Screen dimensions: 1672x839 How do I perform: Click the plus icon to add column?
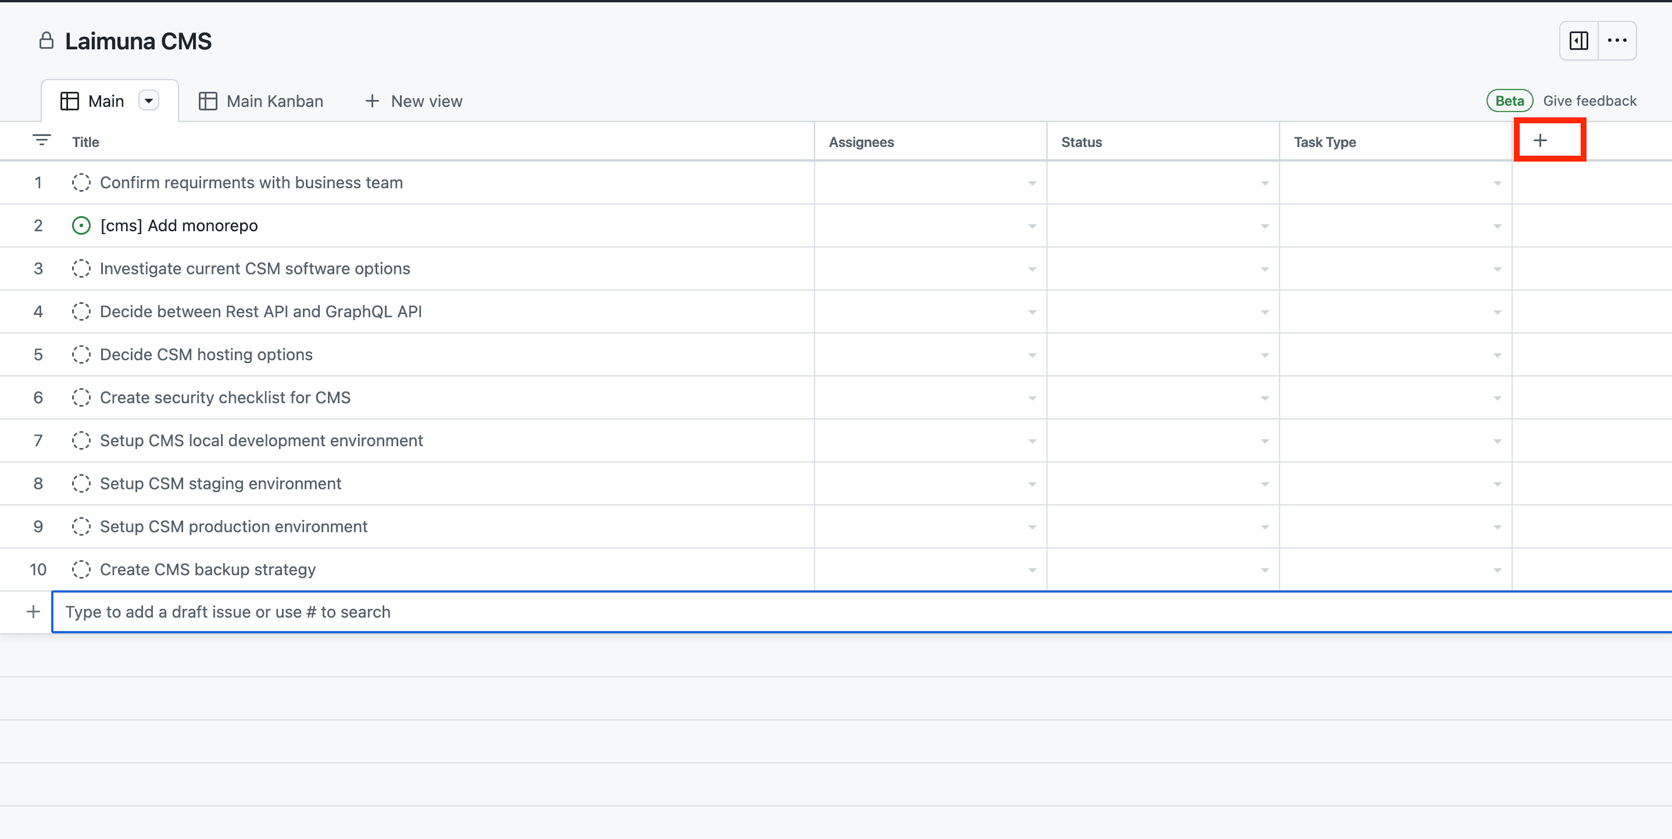pyautogui.click(x=1540, y=140)
